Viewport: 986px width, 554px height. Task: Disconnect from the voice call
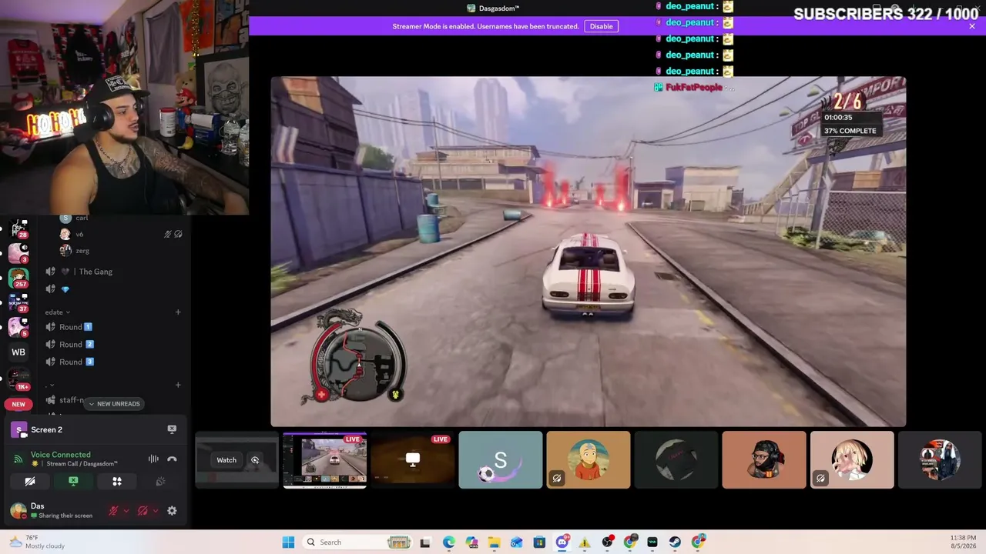point(172,459)
